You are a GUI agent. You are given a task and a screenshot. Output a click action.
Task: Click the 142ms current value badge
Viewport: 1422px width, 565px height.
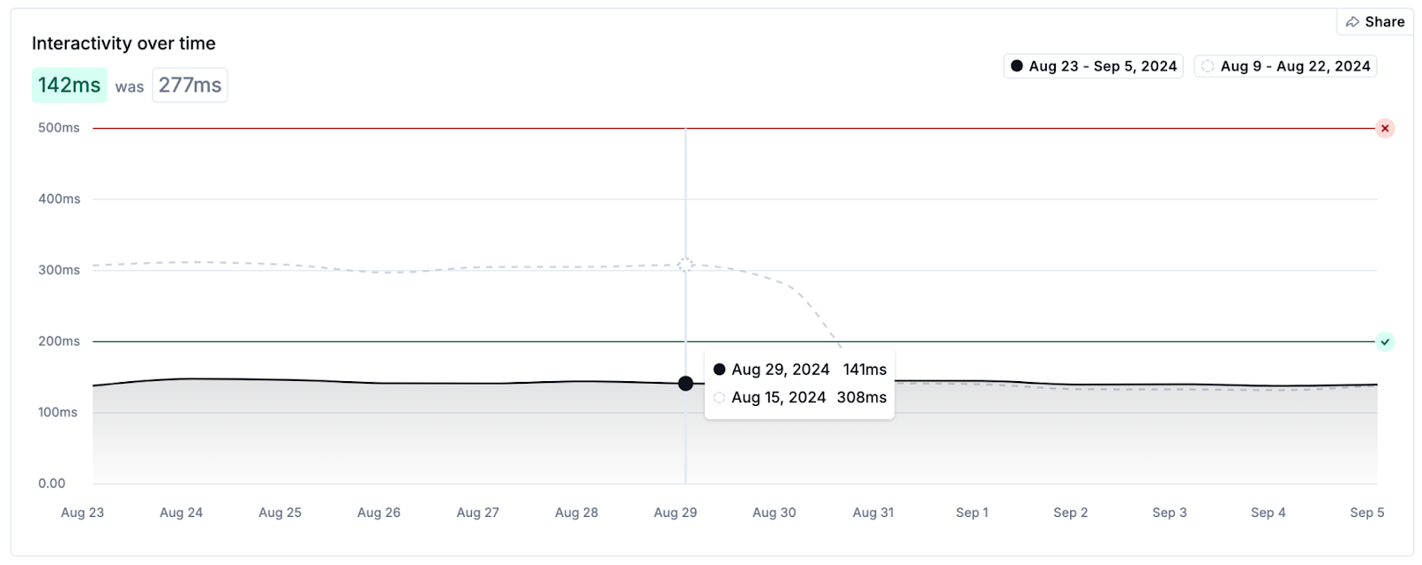(69, 85)
